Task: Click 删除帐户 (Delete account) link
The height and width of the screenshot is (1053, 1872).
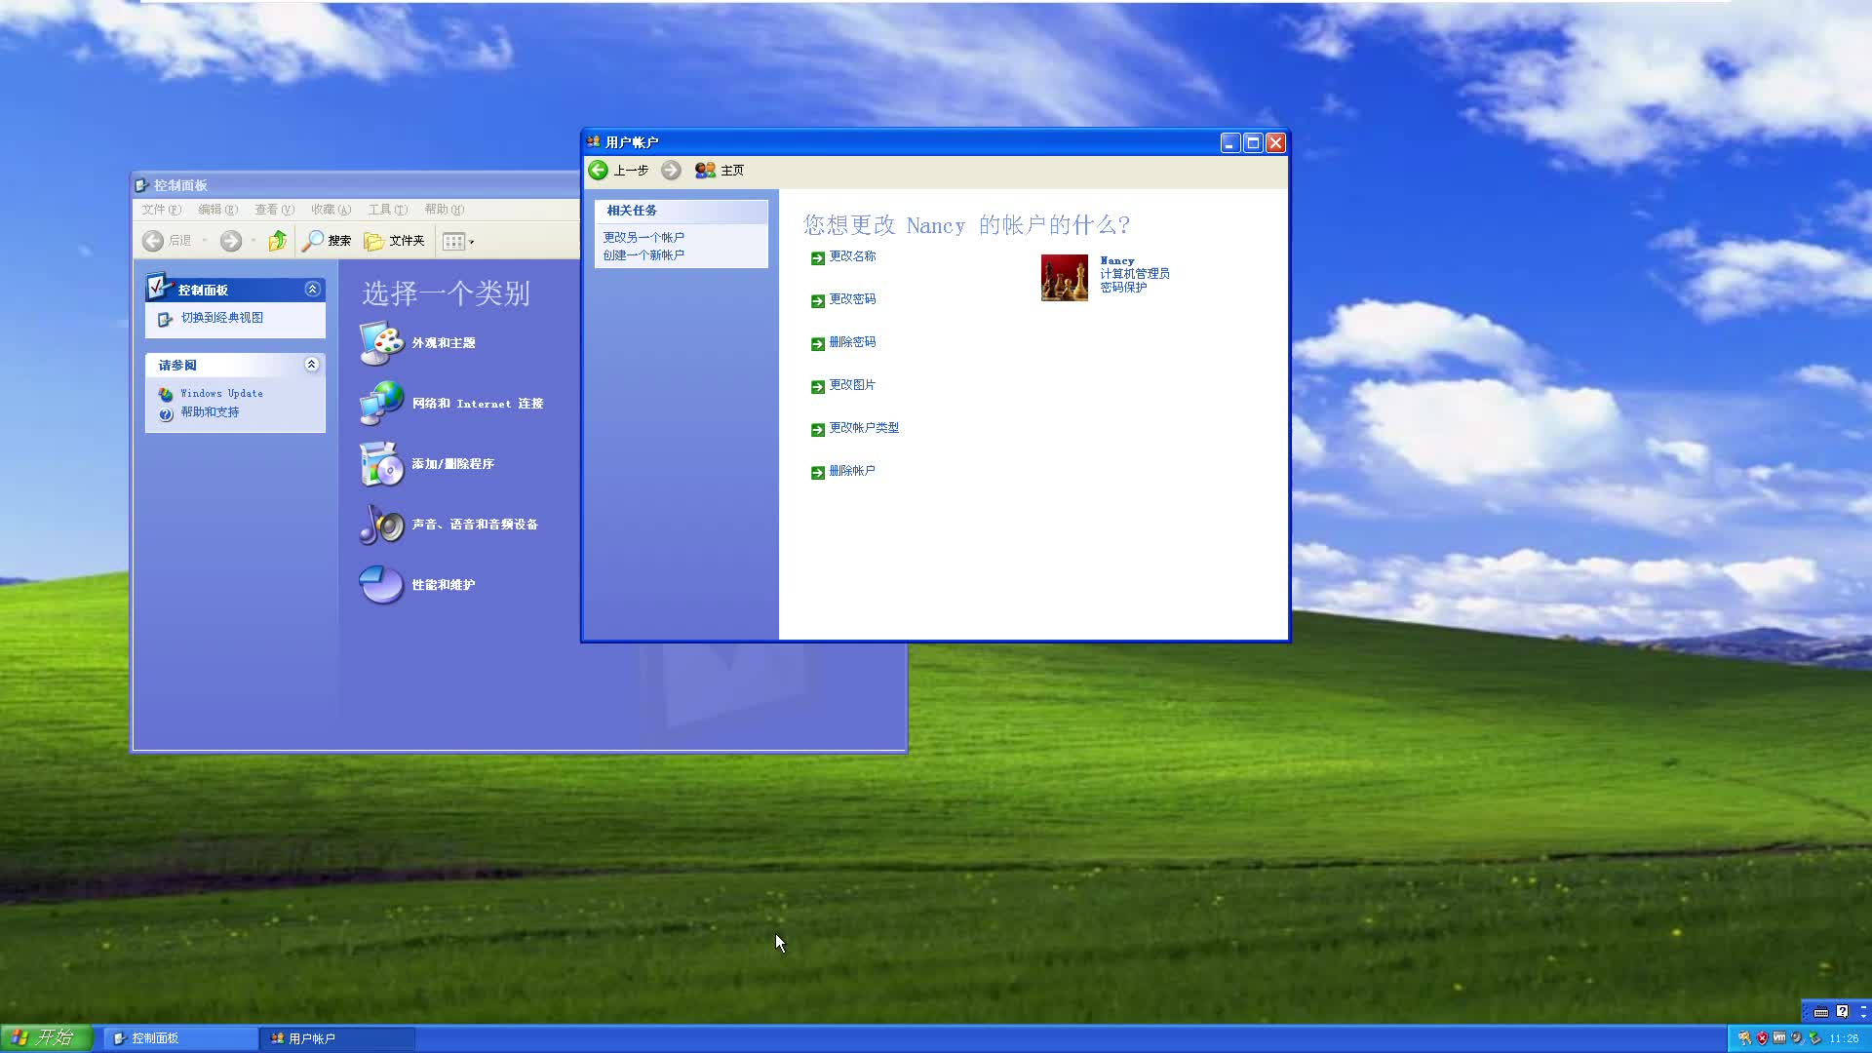Action: tap(851, 471)
